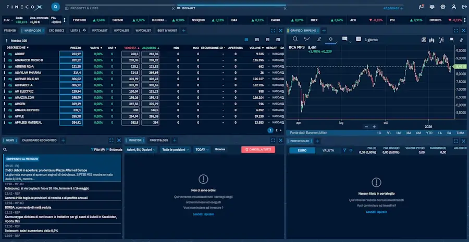
Task: Switch to FTSEMIB list tab
Action: [x=10, y=31]
